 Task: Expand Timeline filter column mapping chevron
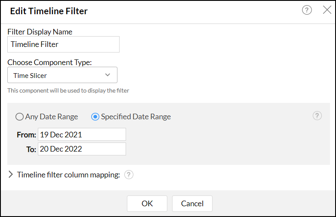pos(11,174)
